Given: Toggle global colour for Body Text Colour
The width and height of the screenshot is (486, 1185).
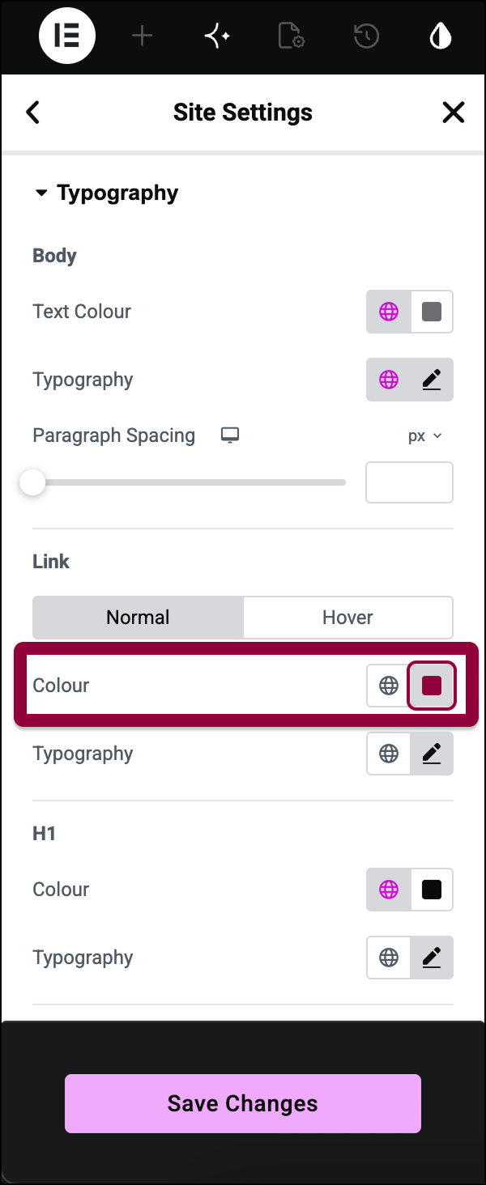Looking at the screenshot, I should [389, 312].
